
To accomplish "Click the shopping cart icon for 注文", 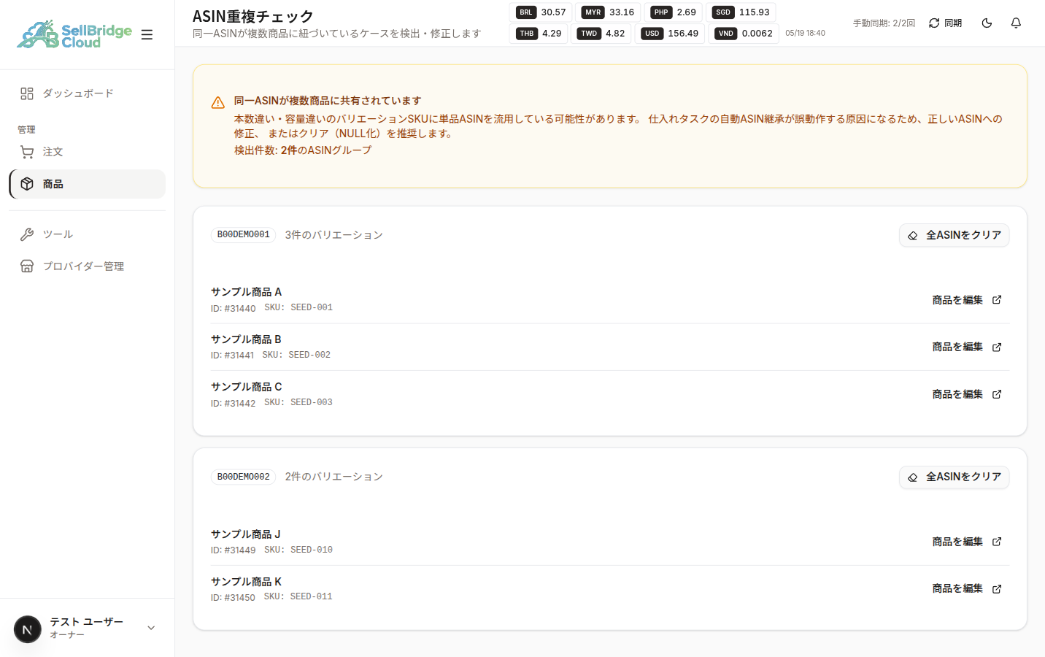I will point(27,152).
